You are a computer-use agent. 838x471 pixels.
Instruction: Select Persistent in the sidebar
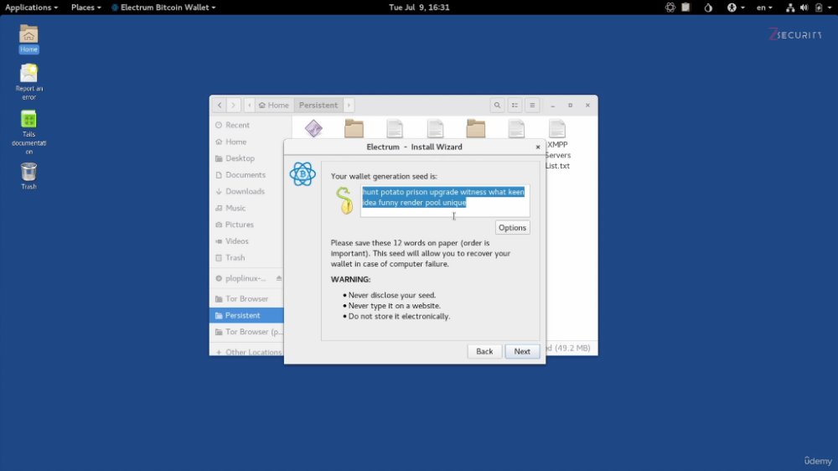[246, 315]
